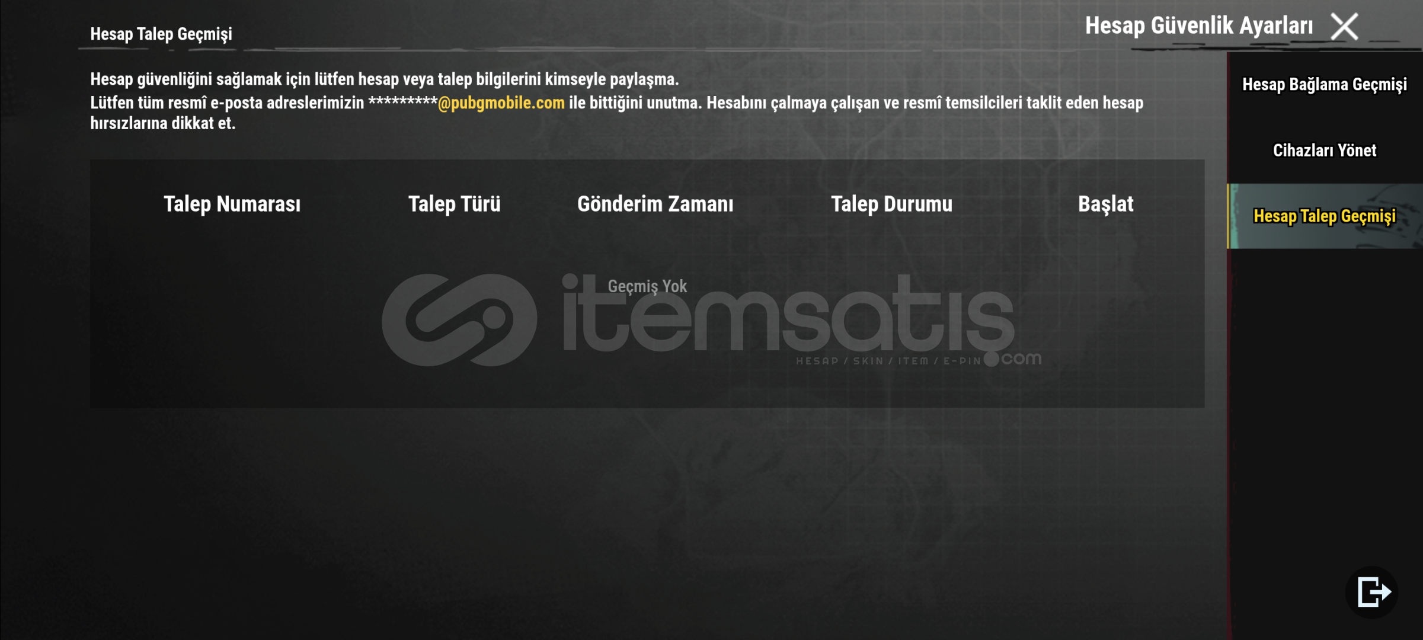Select Hesap Talep Geçmişi sidebar tab
Viewport: 1423px width, 640px height.
click(1325, 216)
